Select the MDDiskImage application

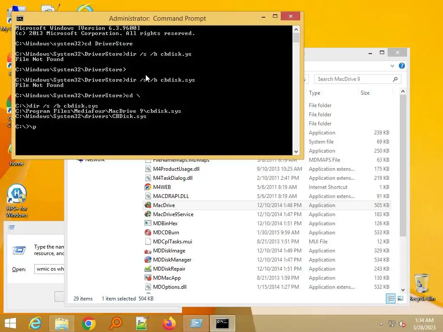tap(267, 250)
